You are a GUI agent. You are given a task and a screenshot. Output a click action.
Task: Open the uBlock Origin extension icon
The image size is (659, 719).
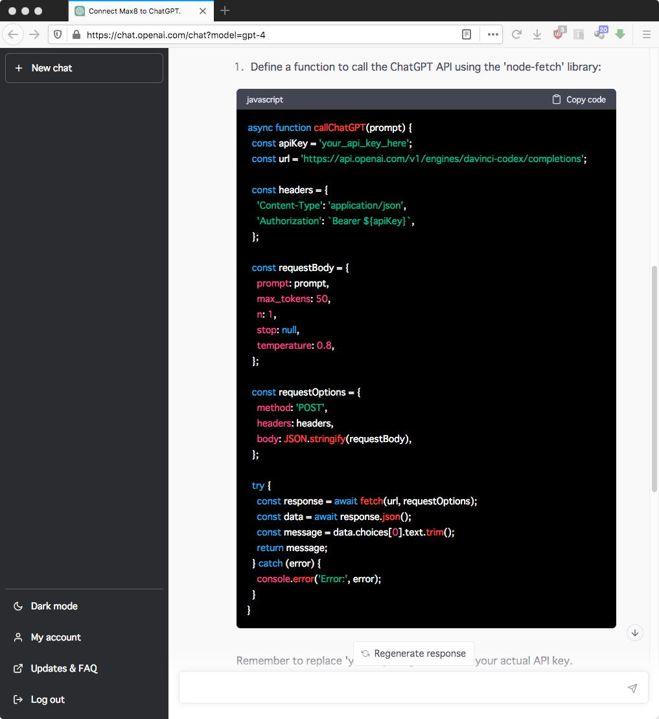point(558,34)
